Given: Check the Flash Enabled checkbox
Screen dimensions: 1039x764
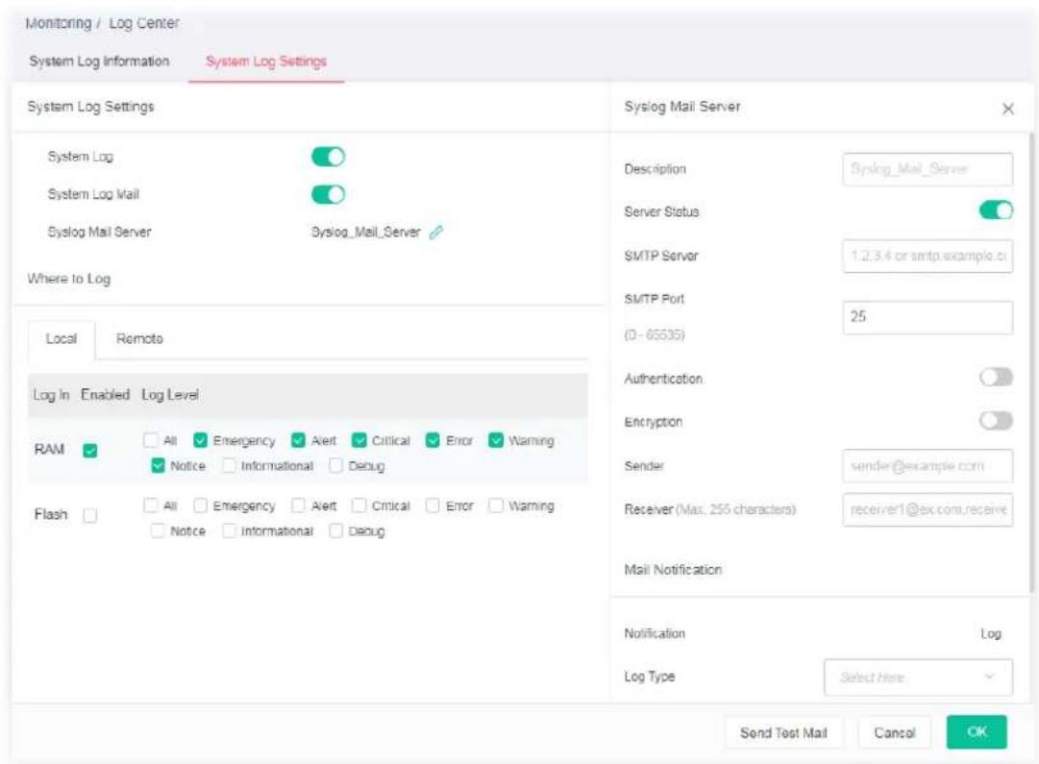Looking at the screenshot, I should 90,515.
